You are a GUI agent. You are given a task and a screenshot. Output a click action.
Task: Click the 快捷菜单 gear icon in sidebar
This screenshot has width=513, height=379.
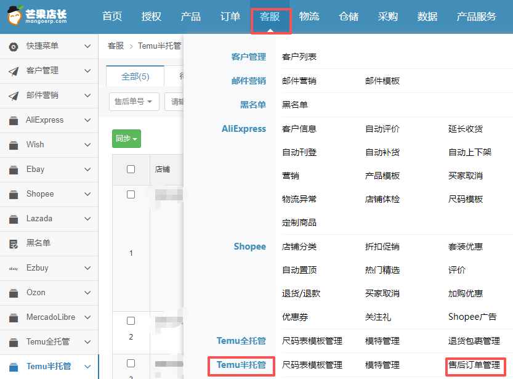[x=14, y=46]
